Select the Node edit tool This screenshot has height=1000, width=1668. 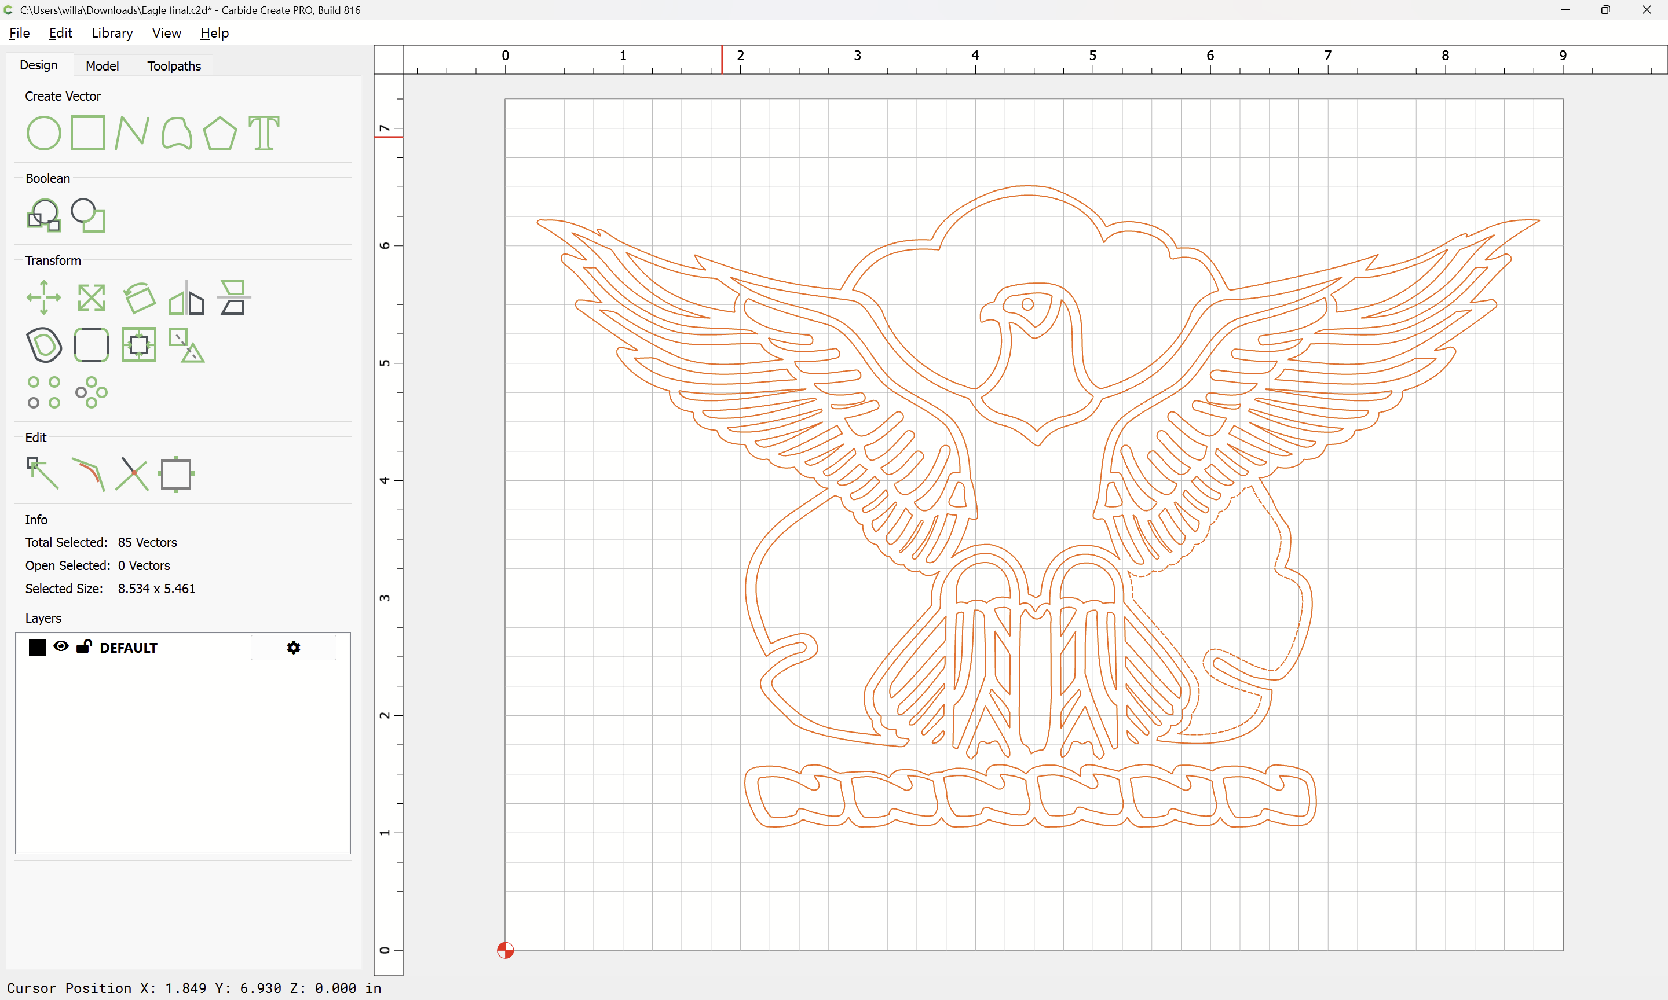43,474
